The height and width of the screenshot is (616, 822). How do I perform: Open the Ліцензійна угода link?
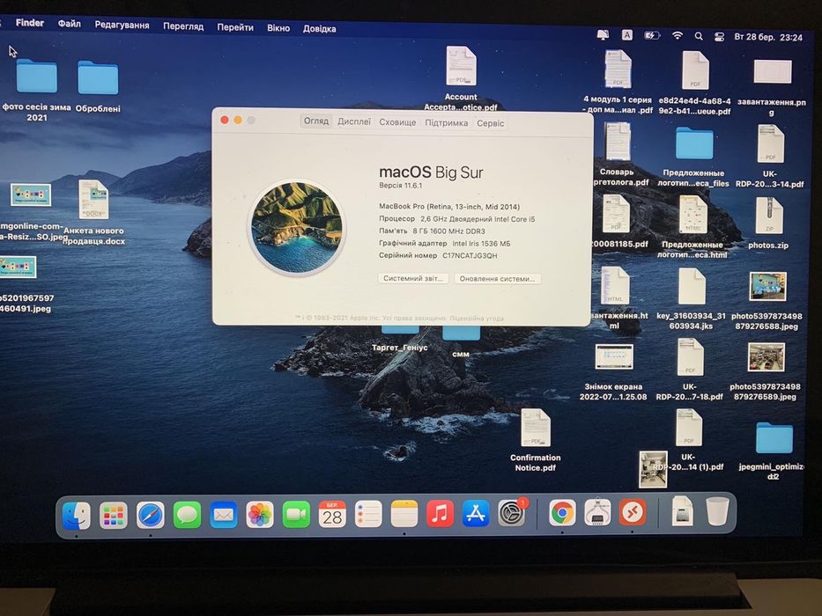477,318
